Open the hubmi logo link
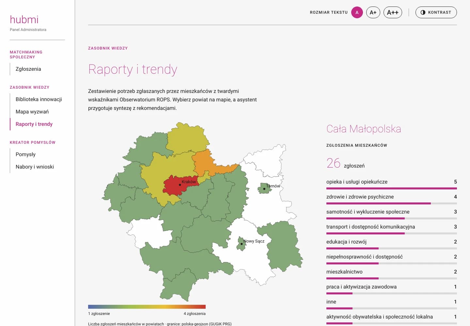 [24, 20]
